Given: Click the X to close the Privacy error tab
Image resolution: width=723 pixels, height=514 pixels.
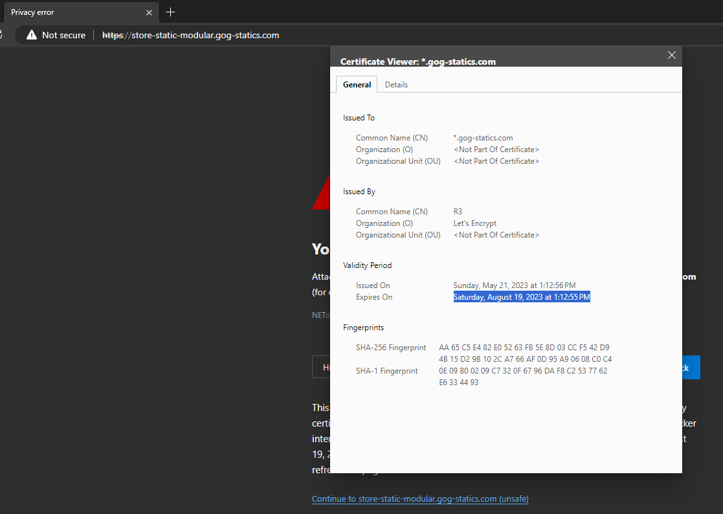Looking at the screenshot, I should point(149,12).
